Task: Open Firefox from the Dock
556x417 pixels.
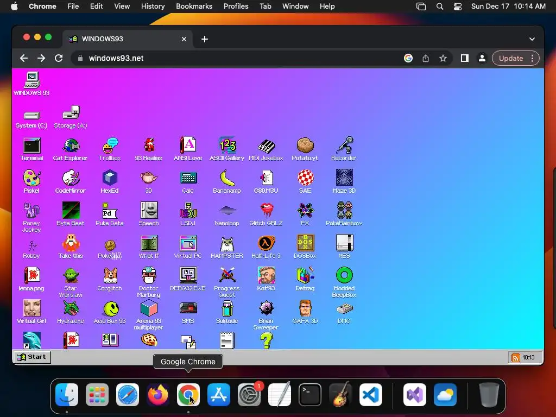Action: 158,395
